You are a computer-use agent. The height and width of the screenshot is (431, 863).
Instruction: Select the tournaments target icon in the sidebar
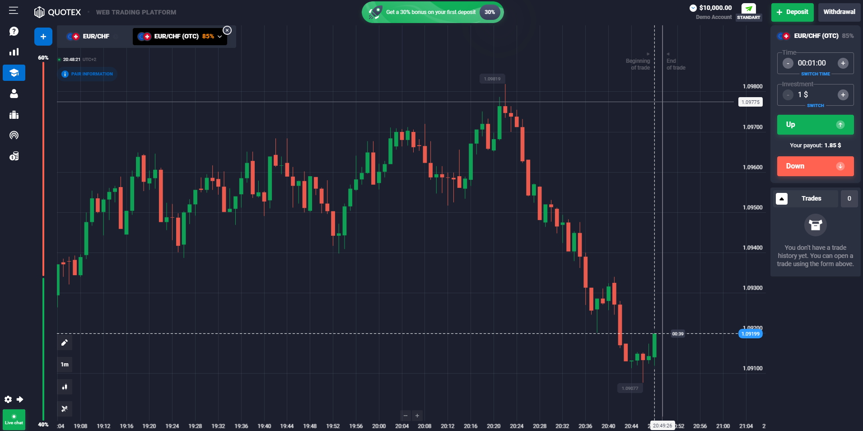coord(14,135)
